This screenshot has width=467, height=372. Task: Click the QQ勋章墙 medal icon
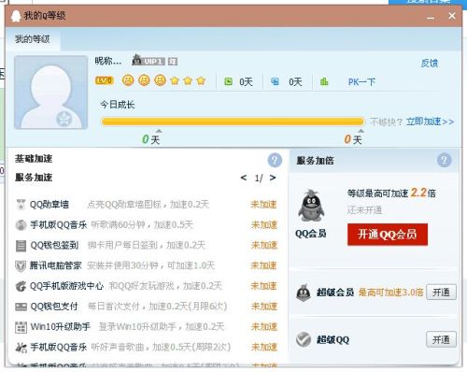tap(21, 205)
